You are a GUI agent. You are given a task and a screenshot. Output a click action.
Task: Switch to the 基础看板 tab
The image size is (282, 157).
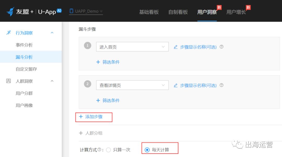point(149,12)
